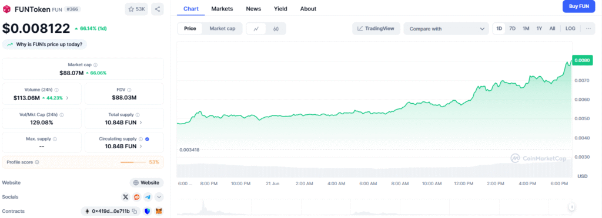This screenshot has width=602, height=218.
Task: Open the TradingView chart button
Action: click(x=376, y=29)
